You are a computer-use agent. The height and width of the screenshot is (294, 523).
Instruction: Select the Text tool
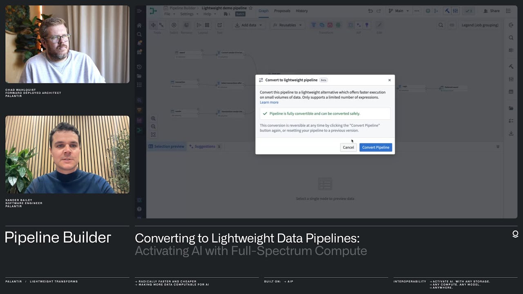[219, 25]
